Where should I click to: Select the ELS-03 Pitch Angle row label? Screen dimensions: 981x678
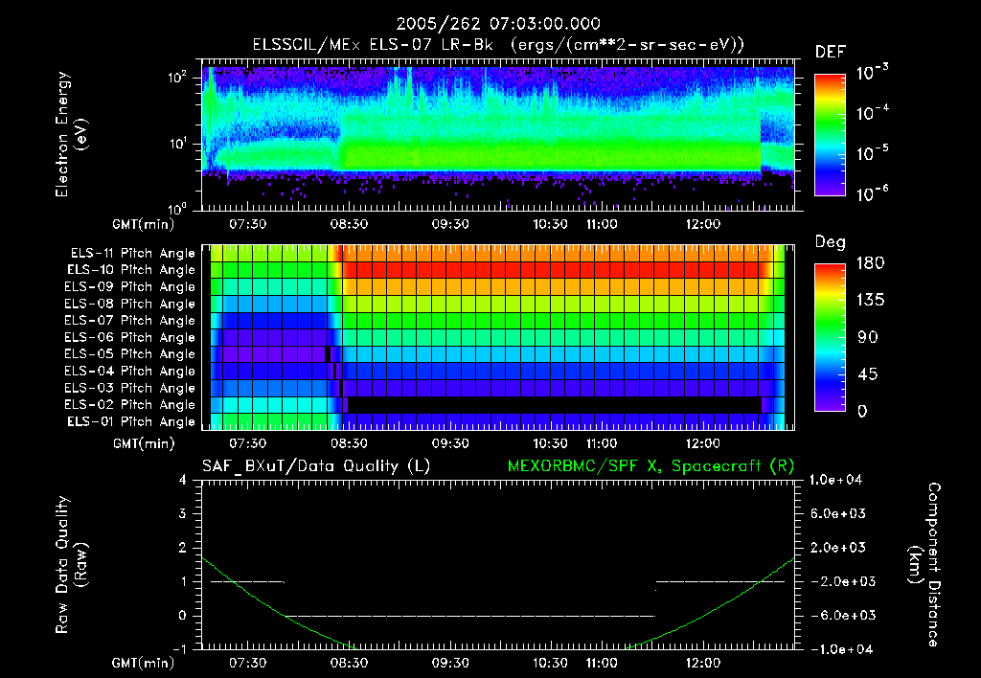click(130, 388)
